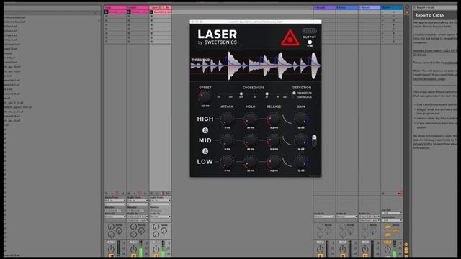Open the privacy policy link
This screenshot has height=259, width=461.
(423, 144)
